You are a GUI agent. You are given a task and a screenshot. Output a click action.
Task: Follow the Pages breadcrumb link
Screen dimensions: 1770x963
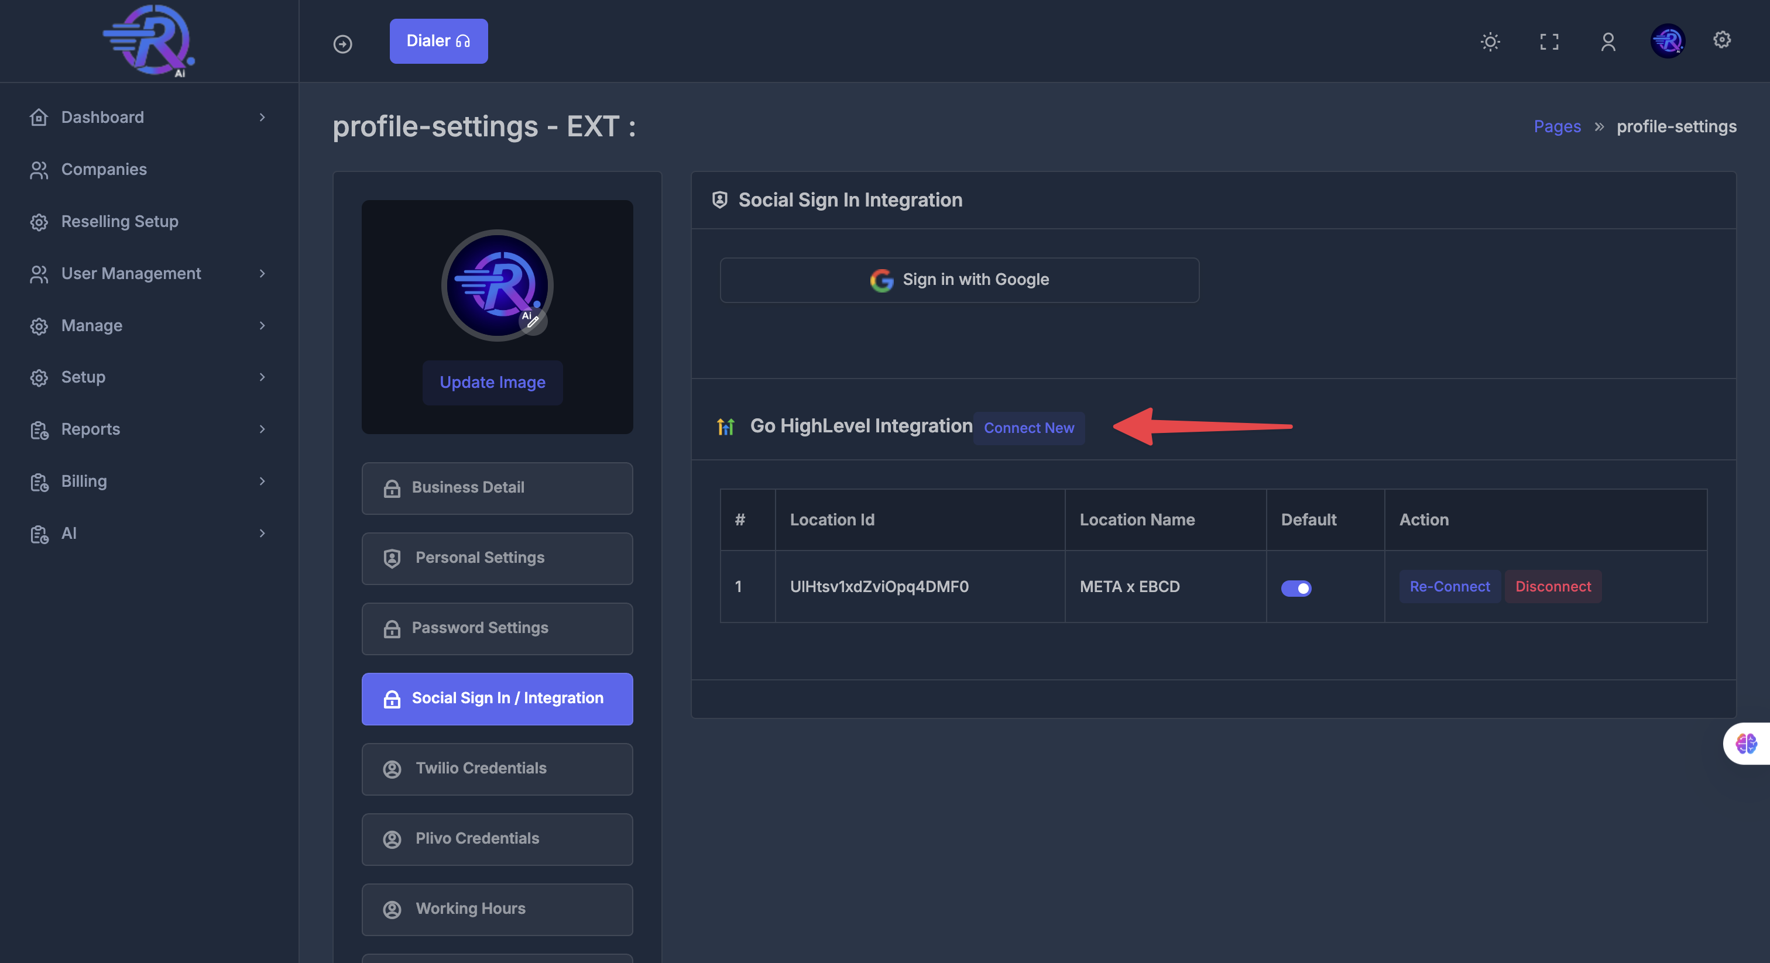(1557, 127)
